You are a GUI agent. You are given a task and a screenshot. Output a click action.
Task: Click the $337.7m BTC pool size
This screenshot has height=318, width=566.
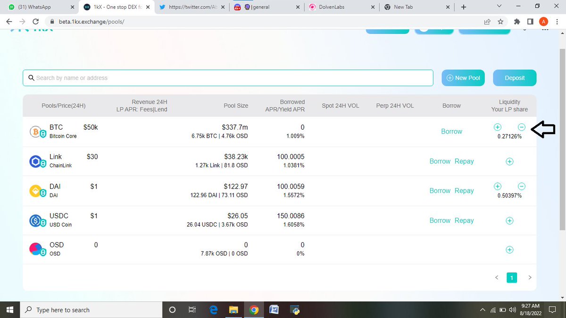(235, 127)
